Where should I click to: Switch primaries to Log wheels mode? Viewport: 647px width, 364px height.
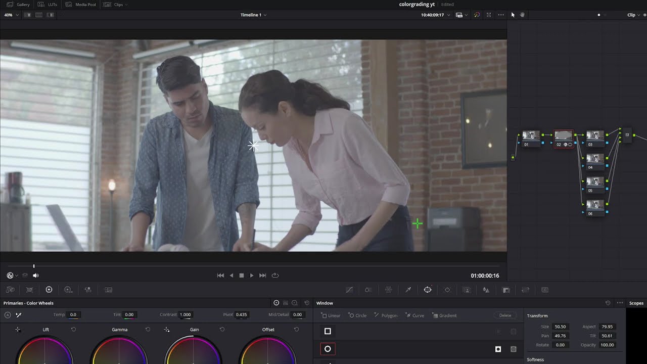(295, 303)
